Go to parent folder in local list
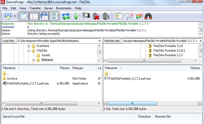The height and width of the screenshot is (124, 204). click(6, 74)
